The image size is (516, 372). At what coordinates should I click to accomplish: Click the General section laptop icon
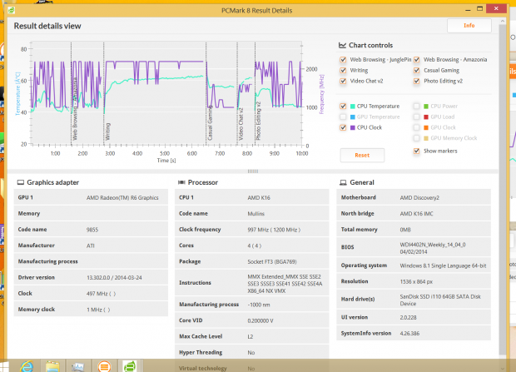coord(342,181)
